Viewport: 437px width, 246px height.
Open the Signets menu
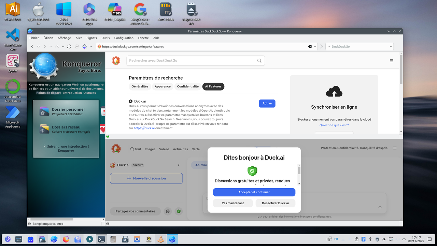pyautogui.click(x=91, y=38)
